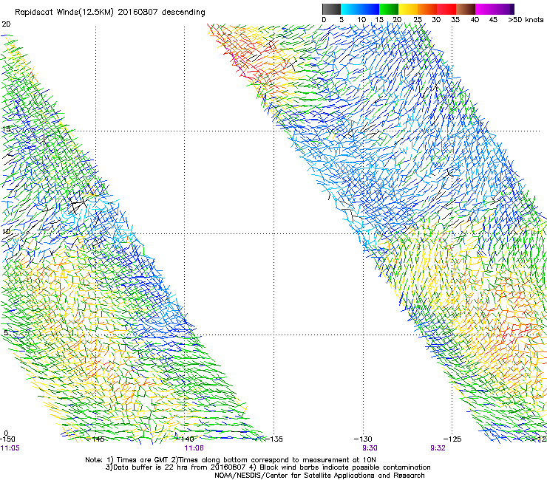Click the title text 'Rapidscat Winds(12.5KM)'

coord(64,13)
